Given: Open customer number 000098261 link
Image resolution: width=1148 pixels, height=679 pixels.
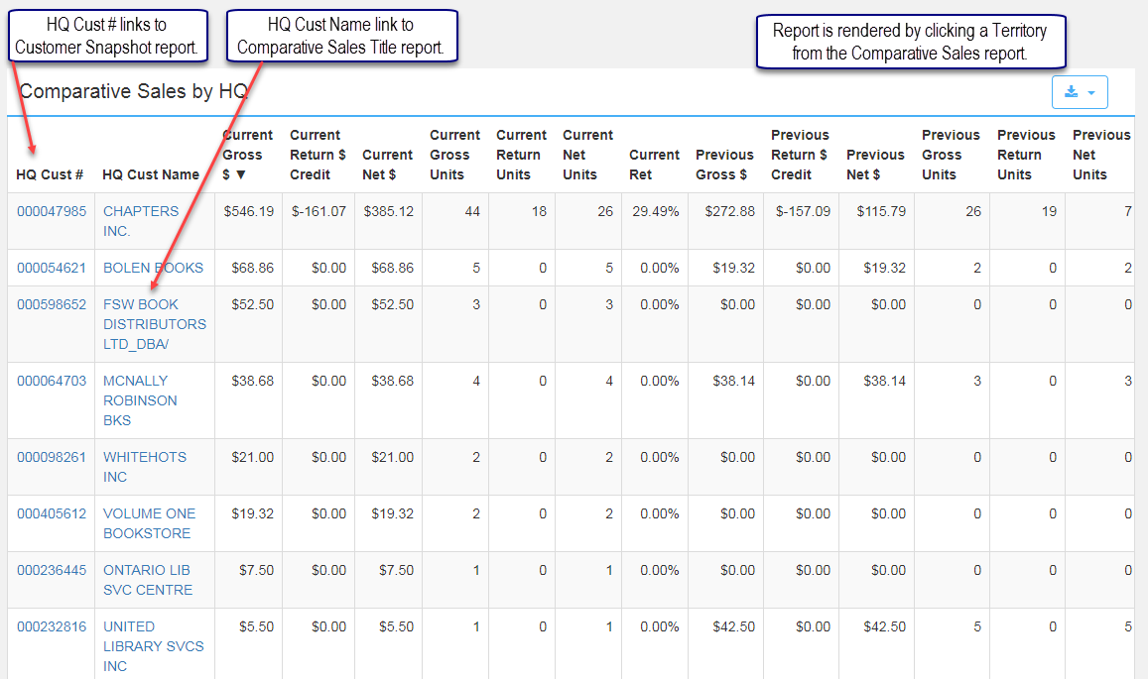Looking at the screenshot, I should (x=52, y=457).
